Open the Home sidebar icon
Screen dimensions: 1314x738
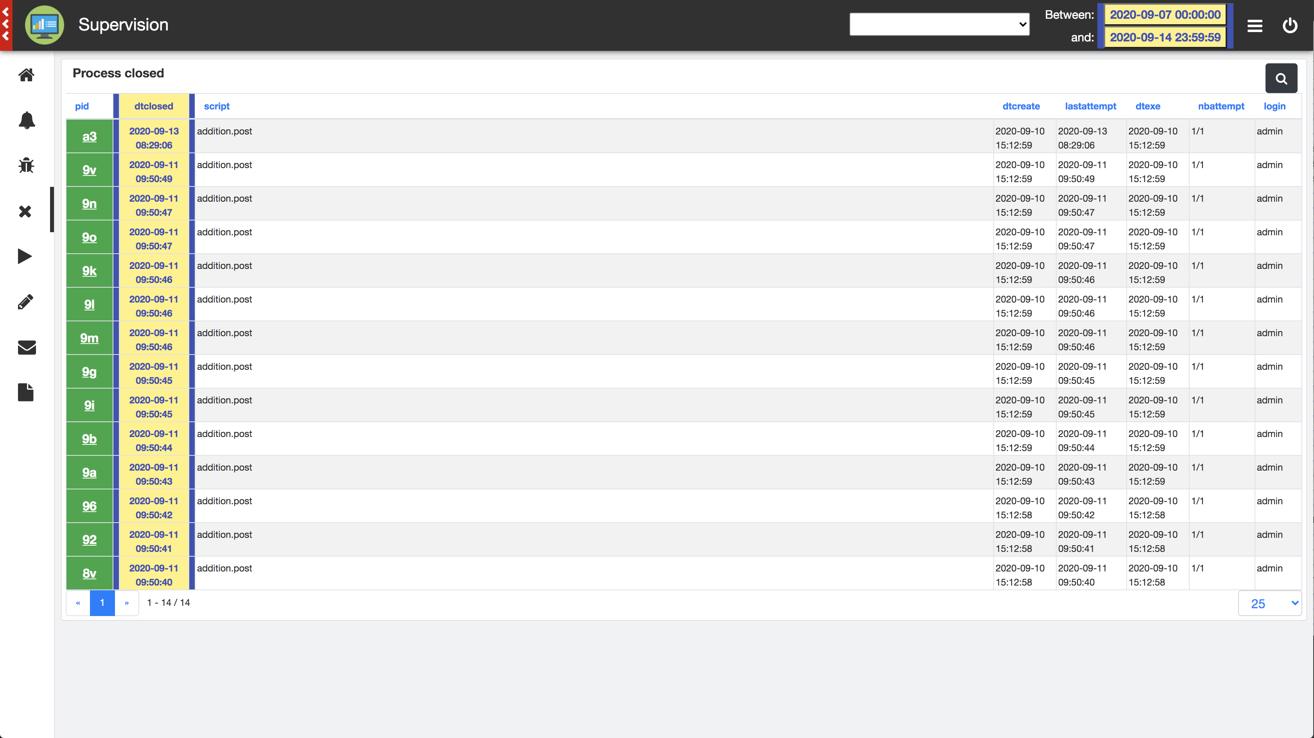(26, 75)
